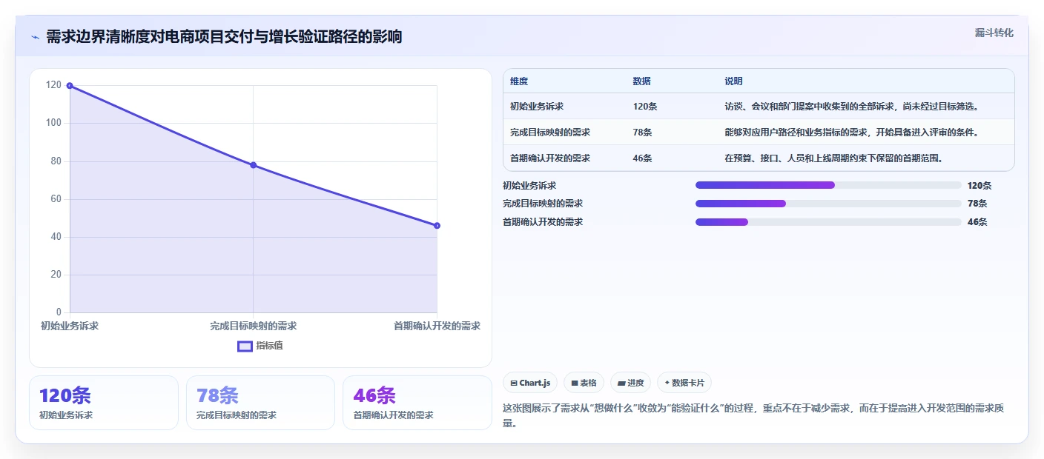The width and height of the screenshot is (1044, 459).
Task: Click the description starting with 能够对应用户路径
Action: point(852,133)
